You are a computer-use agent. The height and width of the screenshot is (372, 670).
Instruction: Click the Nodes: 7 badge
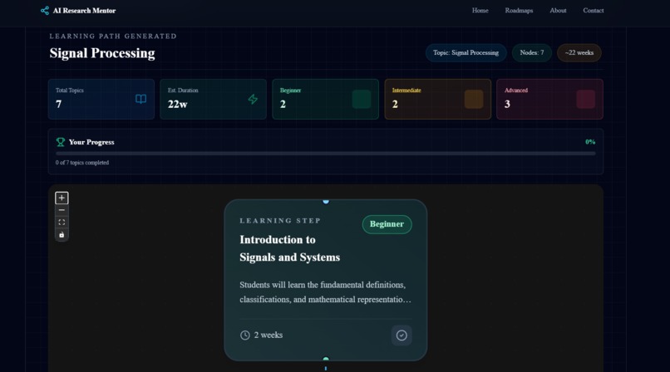click(x=531, y=53)
